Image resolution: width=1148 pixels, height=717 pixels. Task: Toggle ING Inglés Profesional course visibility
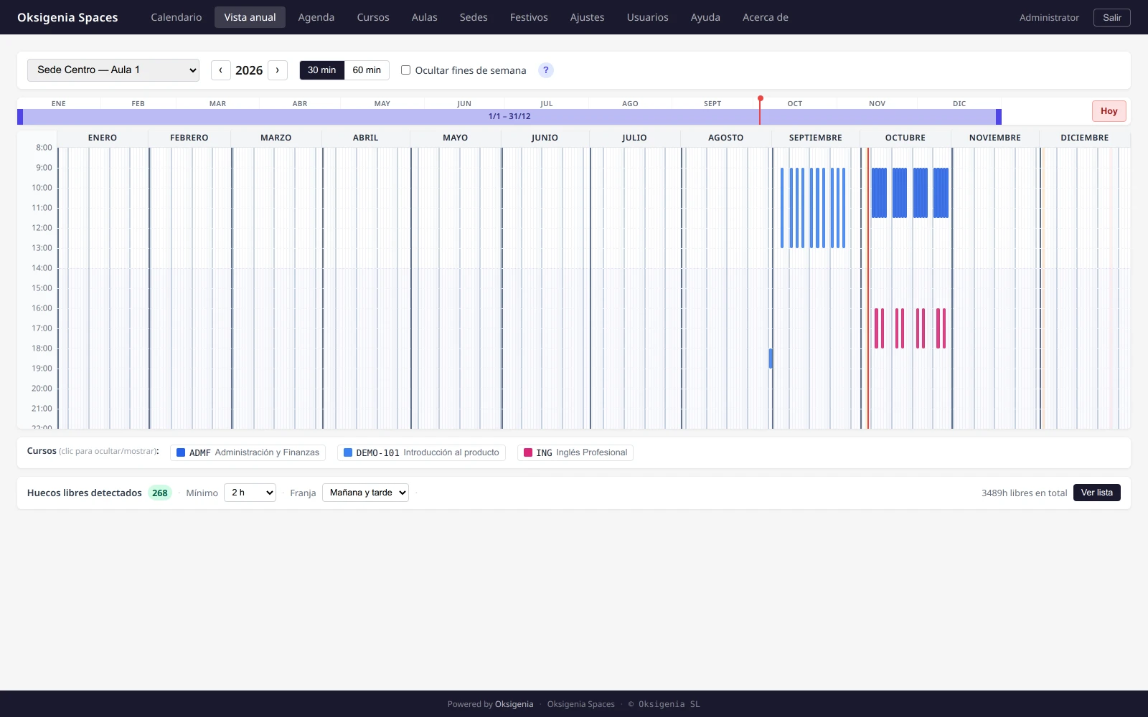[575, 452]
